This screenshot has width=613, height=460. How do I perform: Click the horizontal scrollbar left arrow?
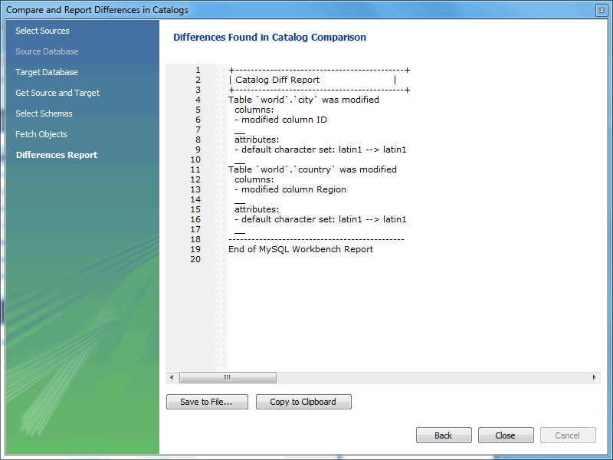(x=172, y=377)
